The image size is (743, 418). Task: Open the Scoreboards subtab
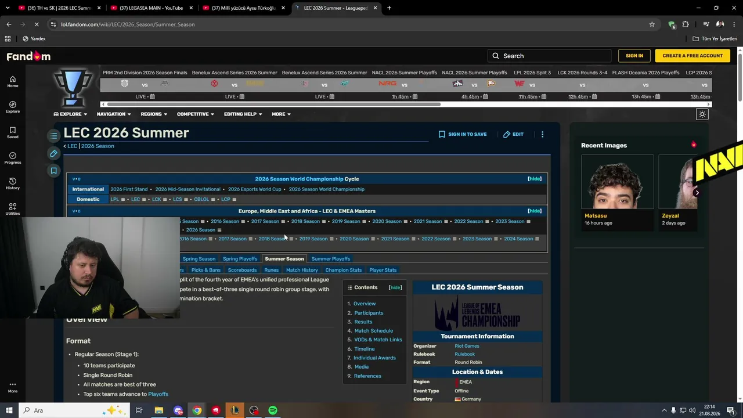click(x=242, y=270)
